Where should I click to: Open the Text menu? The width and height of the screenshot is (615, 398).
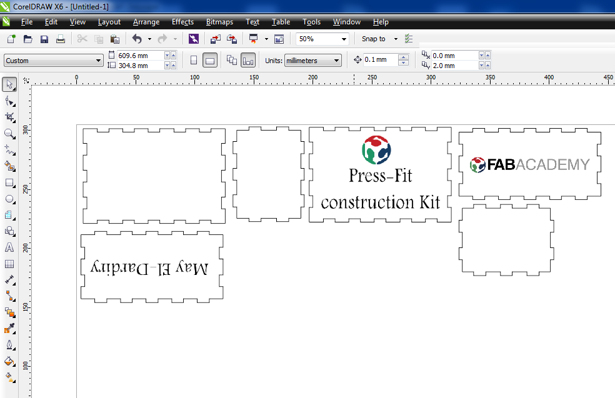[x=252, y=22]
